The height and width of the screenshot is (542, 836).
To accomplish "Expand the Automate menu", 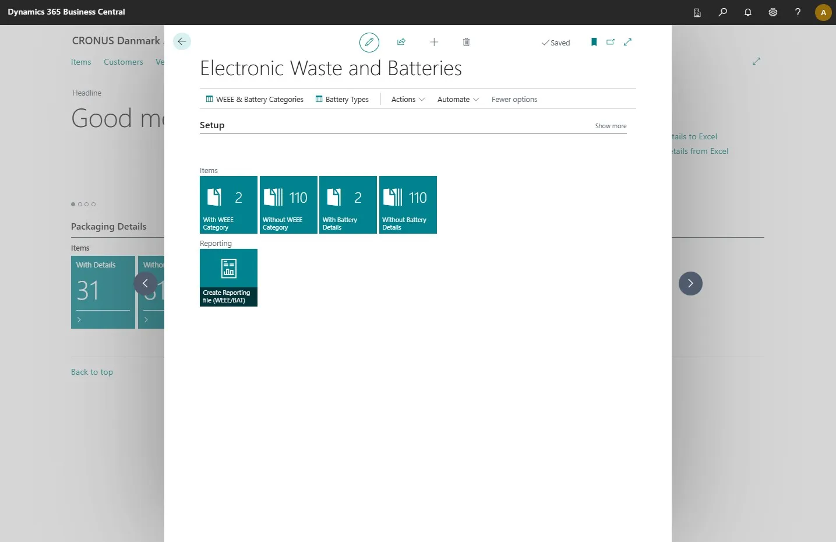I will [458, 100].
